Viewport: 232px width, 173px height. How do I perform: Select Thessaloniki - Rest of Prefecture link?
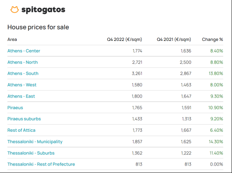click(41, 164)
